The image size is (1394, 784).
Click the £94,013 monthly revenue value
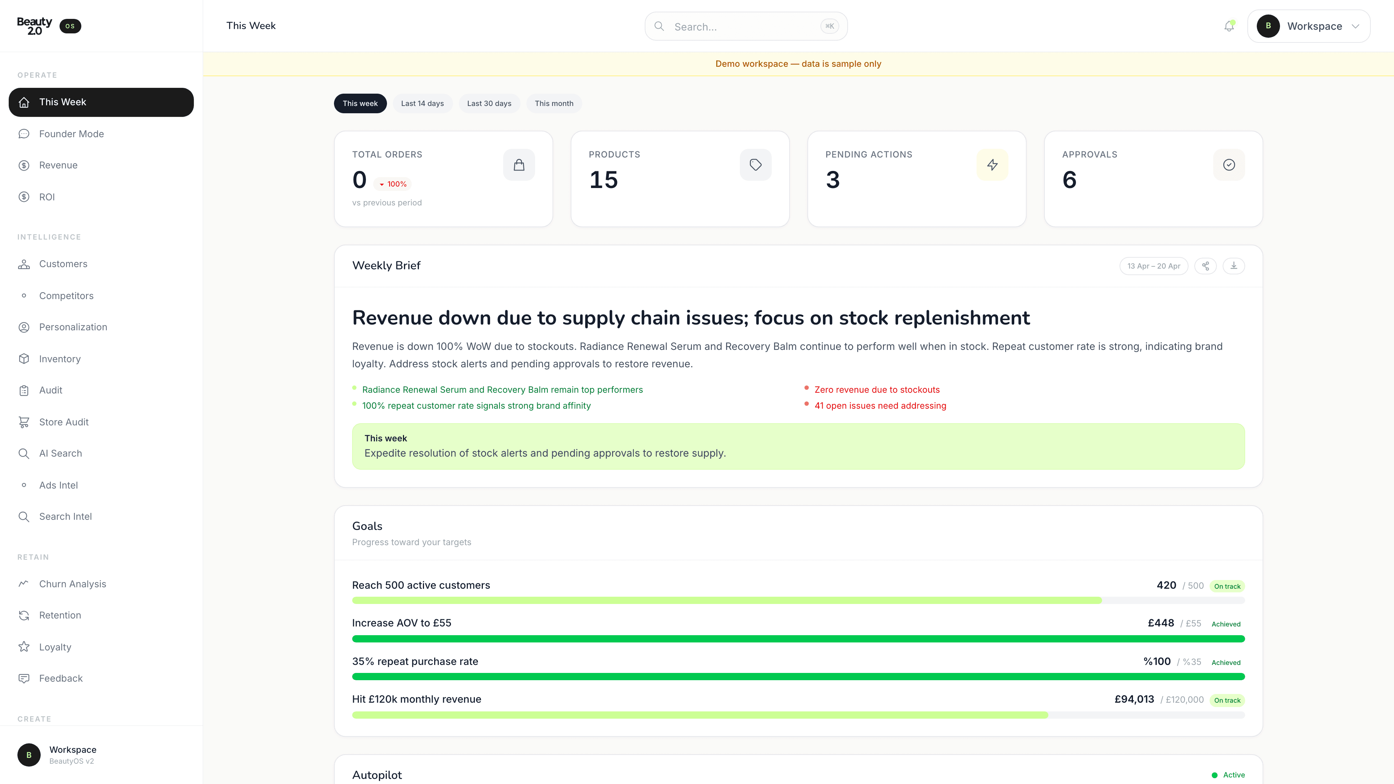[x=1134, y=699]
